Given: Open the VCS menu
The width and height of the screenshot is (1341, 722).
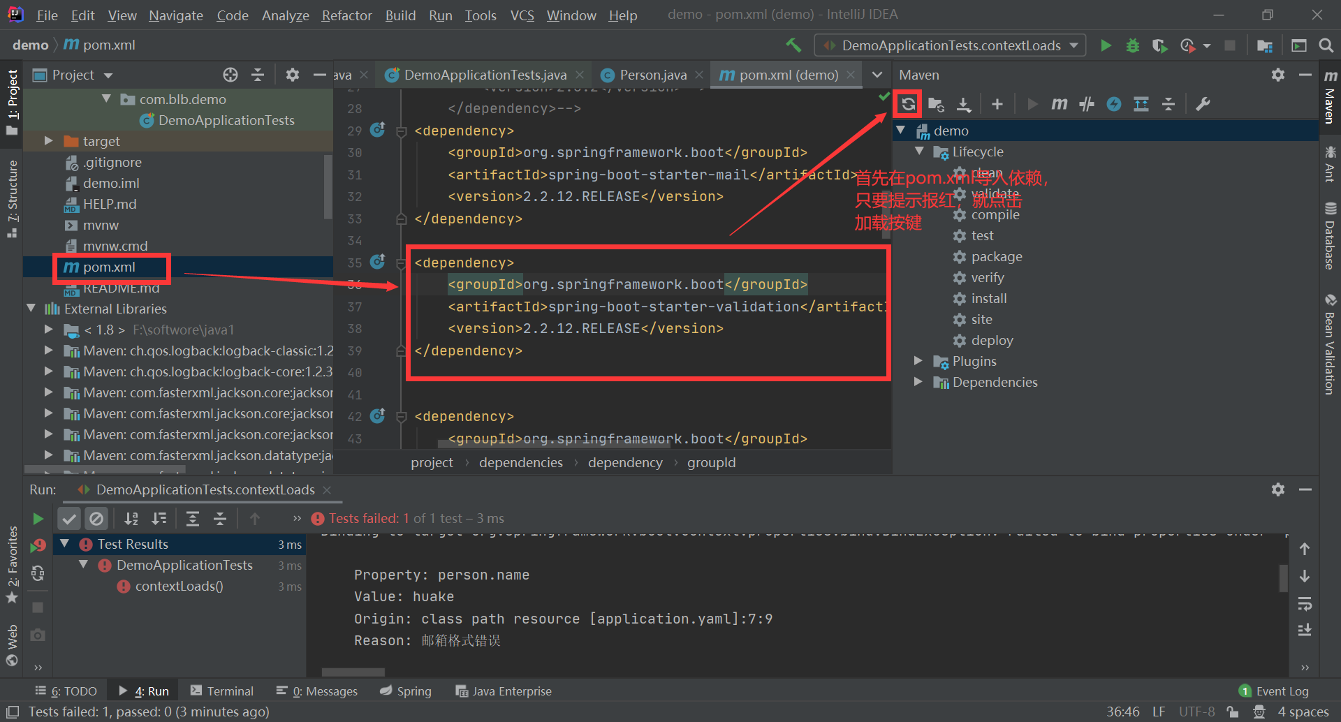Looking at the screenshot, I should (x=522, y=15).
